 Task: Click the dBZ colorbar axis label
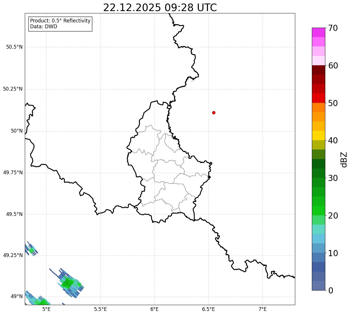[344, 159]
